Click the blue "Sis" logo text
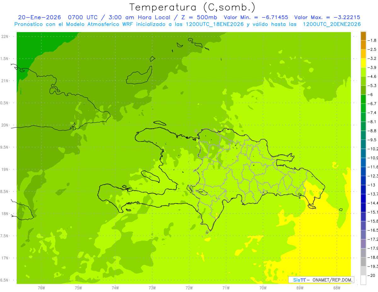 click(296, 280)
